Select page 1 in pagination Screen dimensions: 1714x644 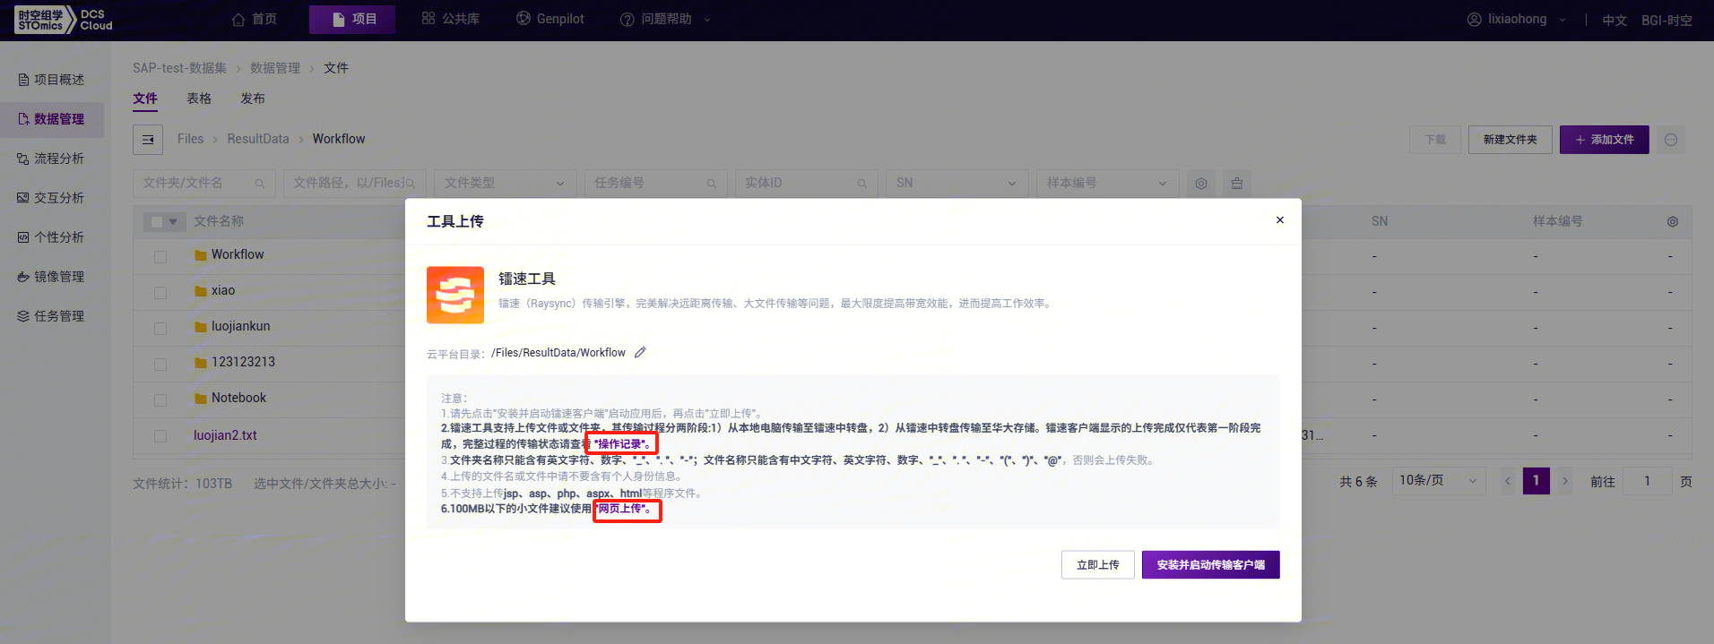[x=1537, y=481]
